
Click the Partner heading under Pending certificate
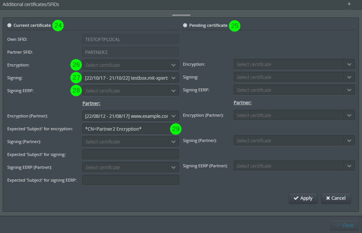pyautogui.click(x=242, y=103)
